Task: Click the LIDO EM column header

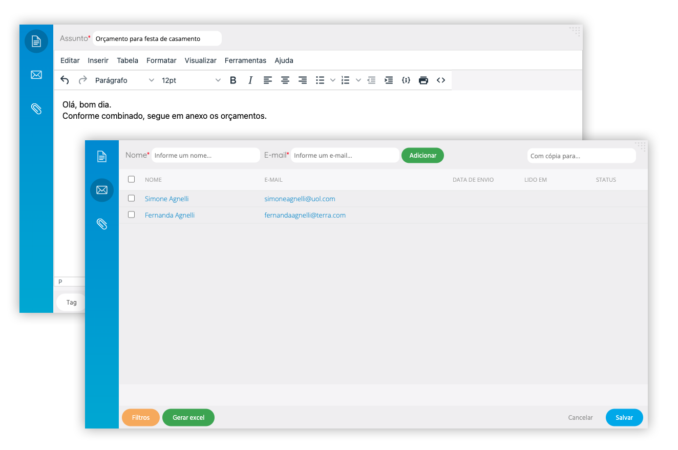Action: 536,180
